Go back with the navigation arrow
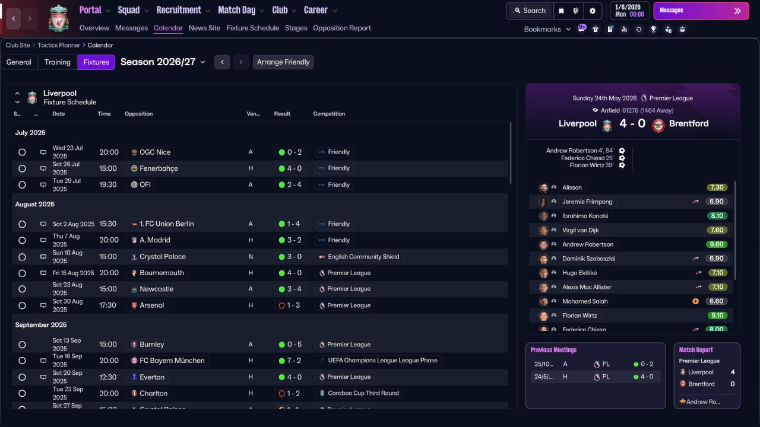 [14, 18]
